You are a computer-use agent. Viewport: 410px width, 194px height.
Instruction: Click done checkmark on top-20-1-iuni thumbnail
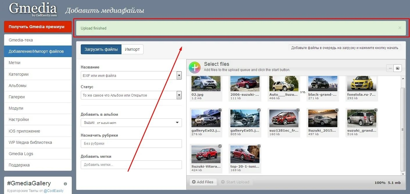tap(259, 146)
